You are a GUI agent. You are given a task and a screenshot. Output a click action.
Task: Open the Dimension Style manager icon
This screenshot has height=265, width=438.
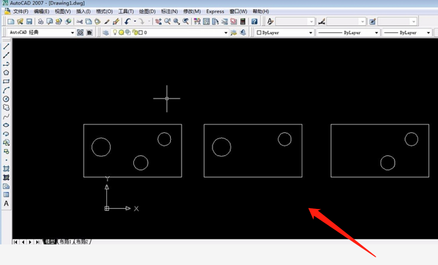point(321,21)
